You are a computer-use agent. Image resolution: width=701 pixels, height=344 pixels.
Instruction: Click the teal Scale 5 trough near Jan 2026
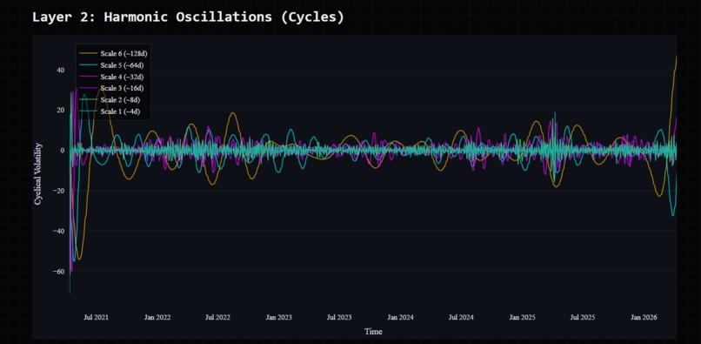pyautogui.click(x=673, y=215)
